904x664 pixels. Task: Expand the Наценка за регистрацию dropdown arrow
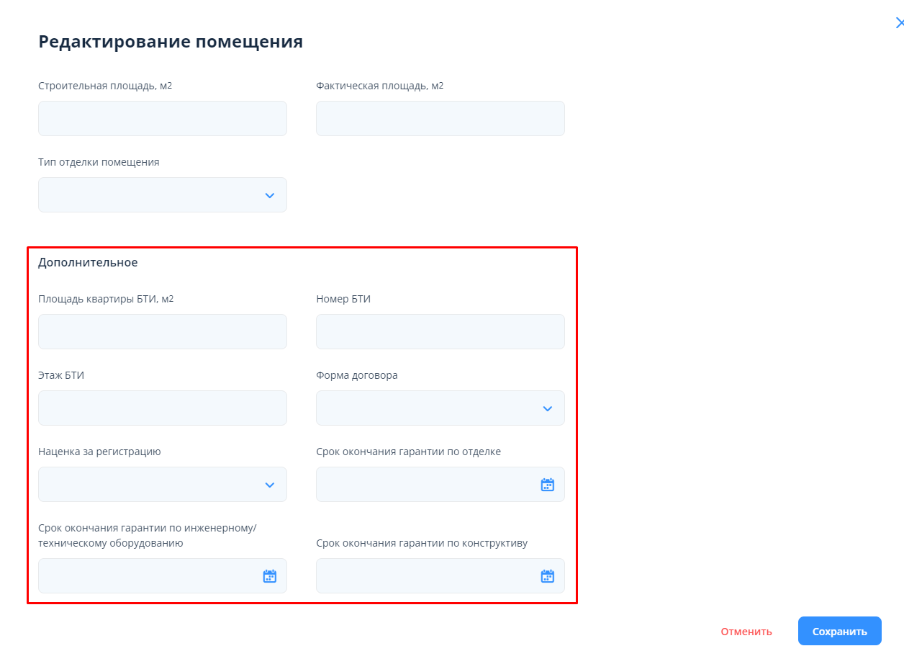[269, 485]
